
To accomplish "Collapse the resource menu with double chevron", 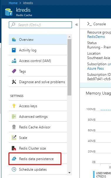I will click(77, 25).
